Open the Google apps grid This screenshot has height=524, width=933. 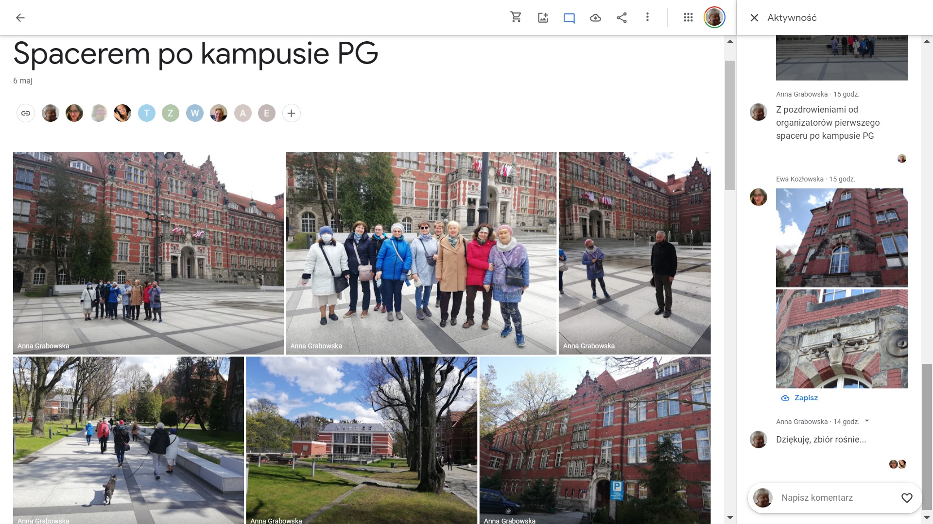(688, 17)
